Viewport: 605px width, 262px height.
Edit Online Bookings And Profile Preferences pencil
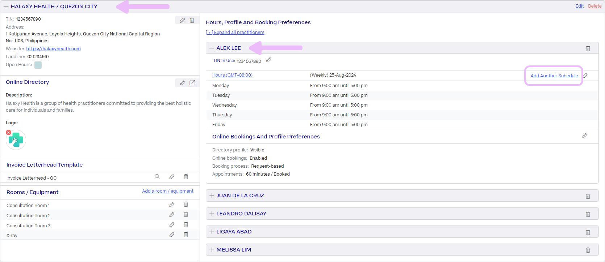pyautogui.click(x=585, y=136)
